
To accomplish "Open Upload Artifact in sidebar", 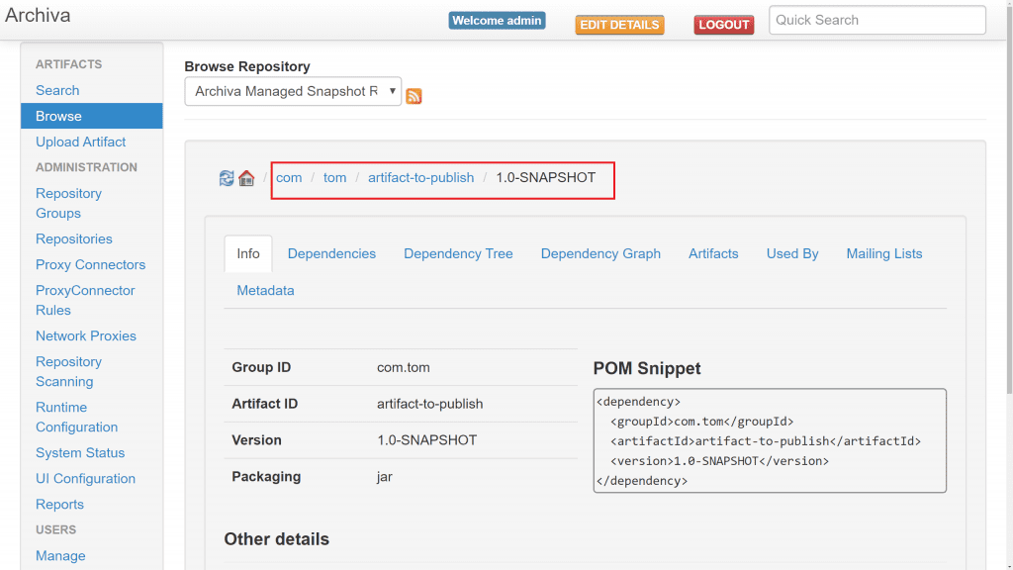I will pyautogui.click(x=81, y=142).
